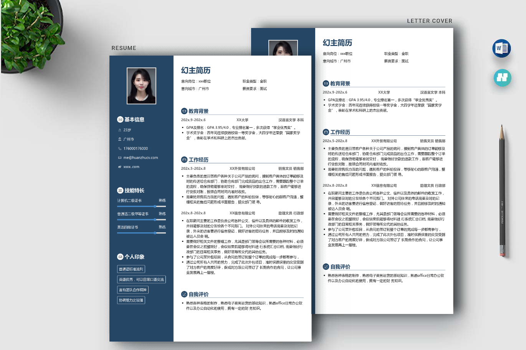Click 意向岗位：xxx职位 on the letter cover page
526x350 pixels.
pos(337,54)
